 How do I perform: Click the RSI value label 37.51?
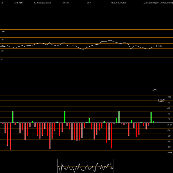pos(159,46)
